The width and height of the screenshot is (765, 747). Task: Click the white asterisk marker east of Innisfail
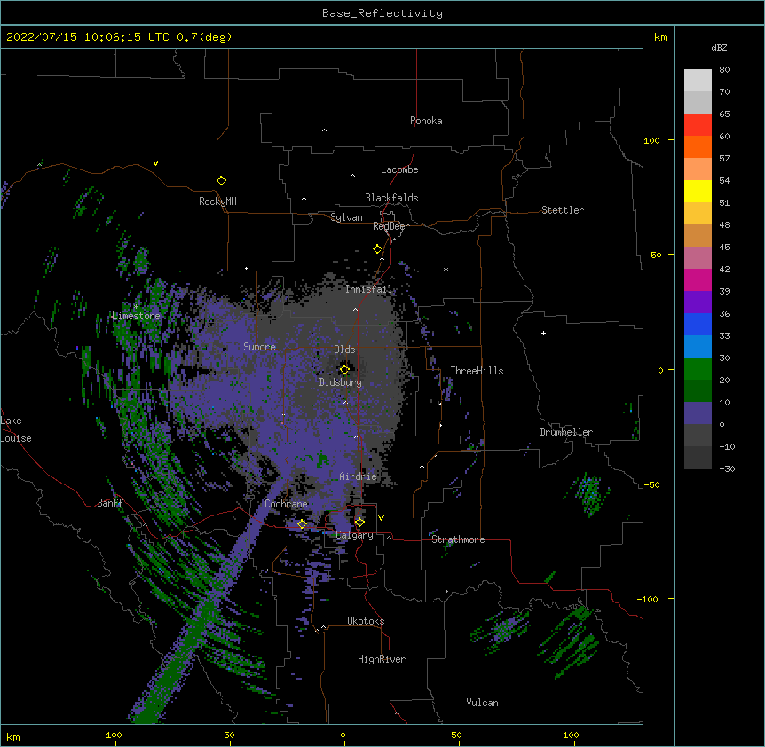446,269
